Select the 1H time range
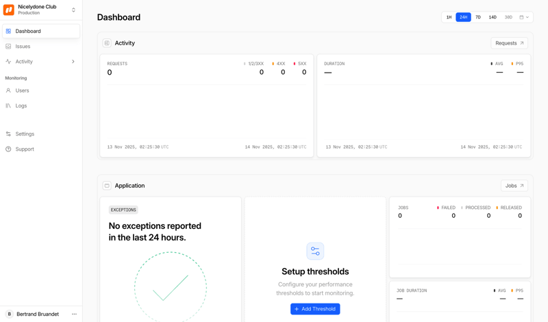548x322 pixels. click(449, 17)
